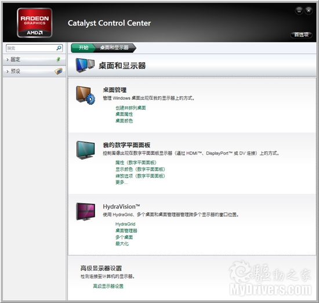Click the HydraVision™ section heading
Viewport: 319px width, 303px height.
[x=121, y=207]
